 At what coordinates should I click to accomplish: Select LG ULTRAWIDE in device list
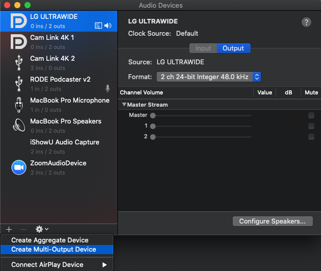click(x=59, y=21)
